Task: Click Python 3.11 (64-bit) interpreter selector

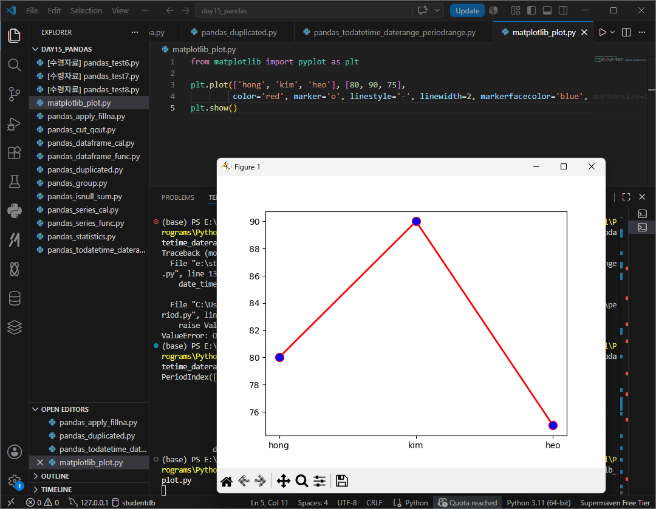Action: [x=538, y=503]
